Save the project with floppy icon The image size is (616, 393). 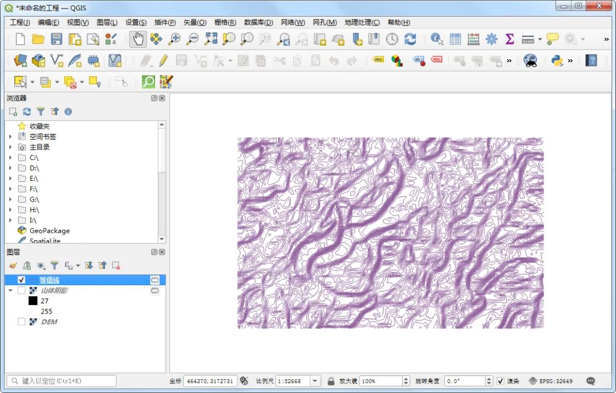(56, 39)
